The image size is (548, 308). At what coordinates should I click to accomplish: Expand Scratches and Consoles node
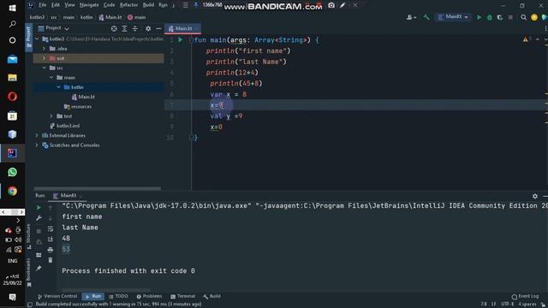pyautogui.click(x=37, y=145)
